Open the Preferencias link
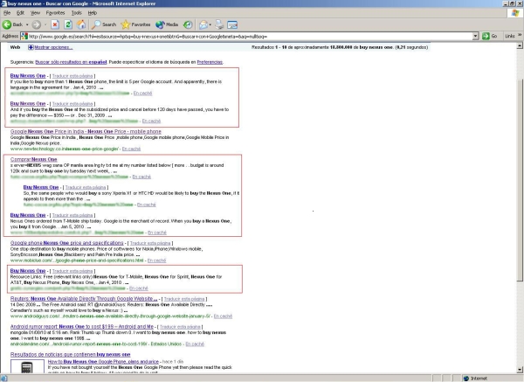The width and height of the screenshot is (524, 382). click(210, 62)
